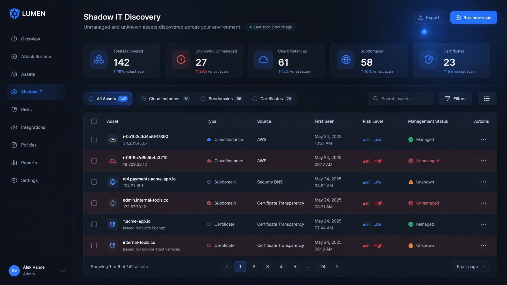Open actions menu for internal-tools.co

[x=484, y=245]
